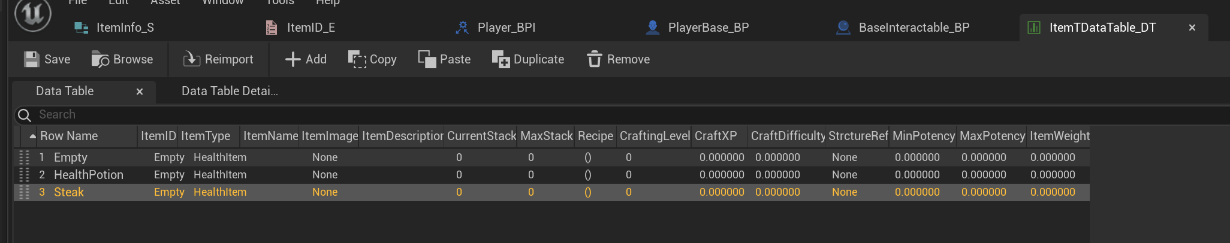1230x243 pixels.
Task: Open the Player_BPI tab
Action: pos(507,28)
